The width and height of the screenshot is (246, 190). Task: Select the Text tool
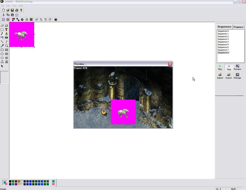tap(6, 29)
